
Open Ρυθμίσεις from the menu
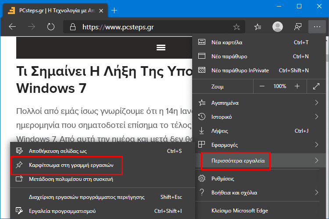point(259,179)
